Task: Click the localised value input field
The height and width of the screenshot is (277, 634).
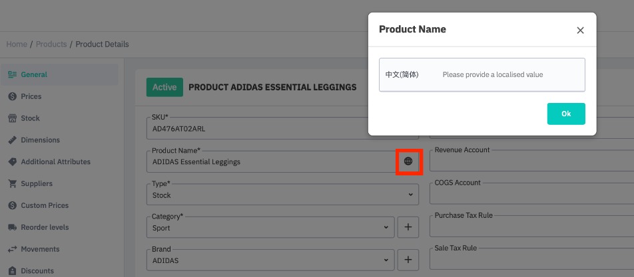Action: click(509, 74)
